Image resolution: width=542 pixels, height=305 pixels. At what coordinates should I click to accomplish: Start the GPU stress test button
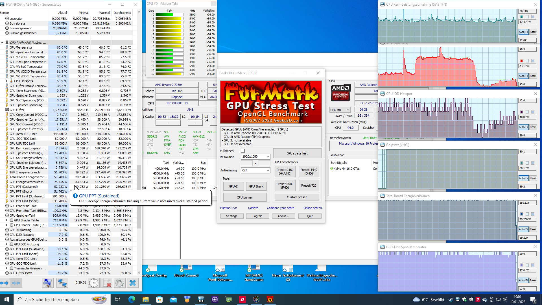click(297, 153)
